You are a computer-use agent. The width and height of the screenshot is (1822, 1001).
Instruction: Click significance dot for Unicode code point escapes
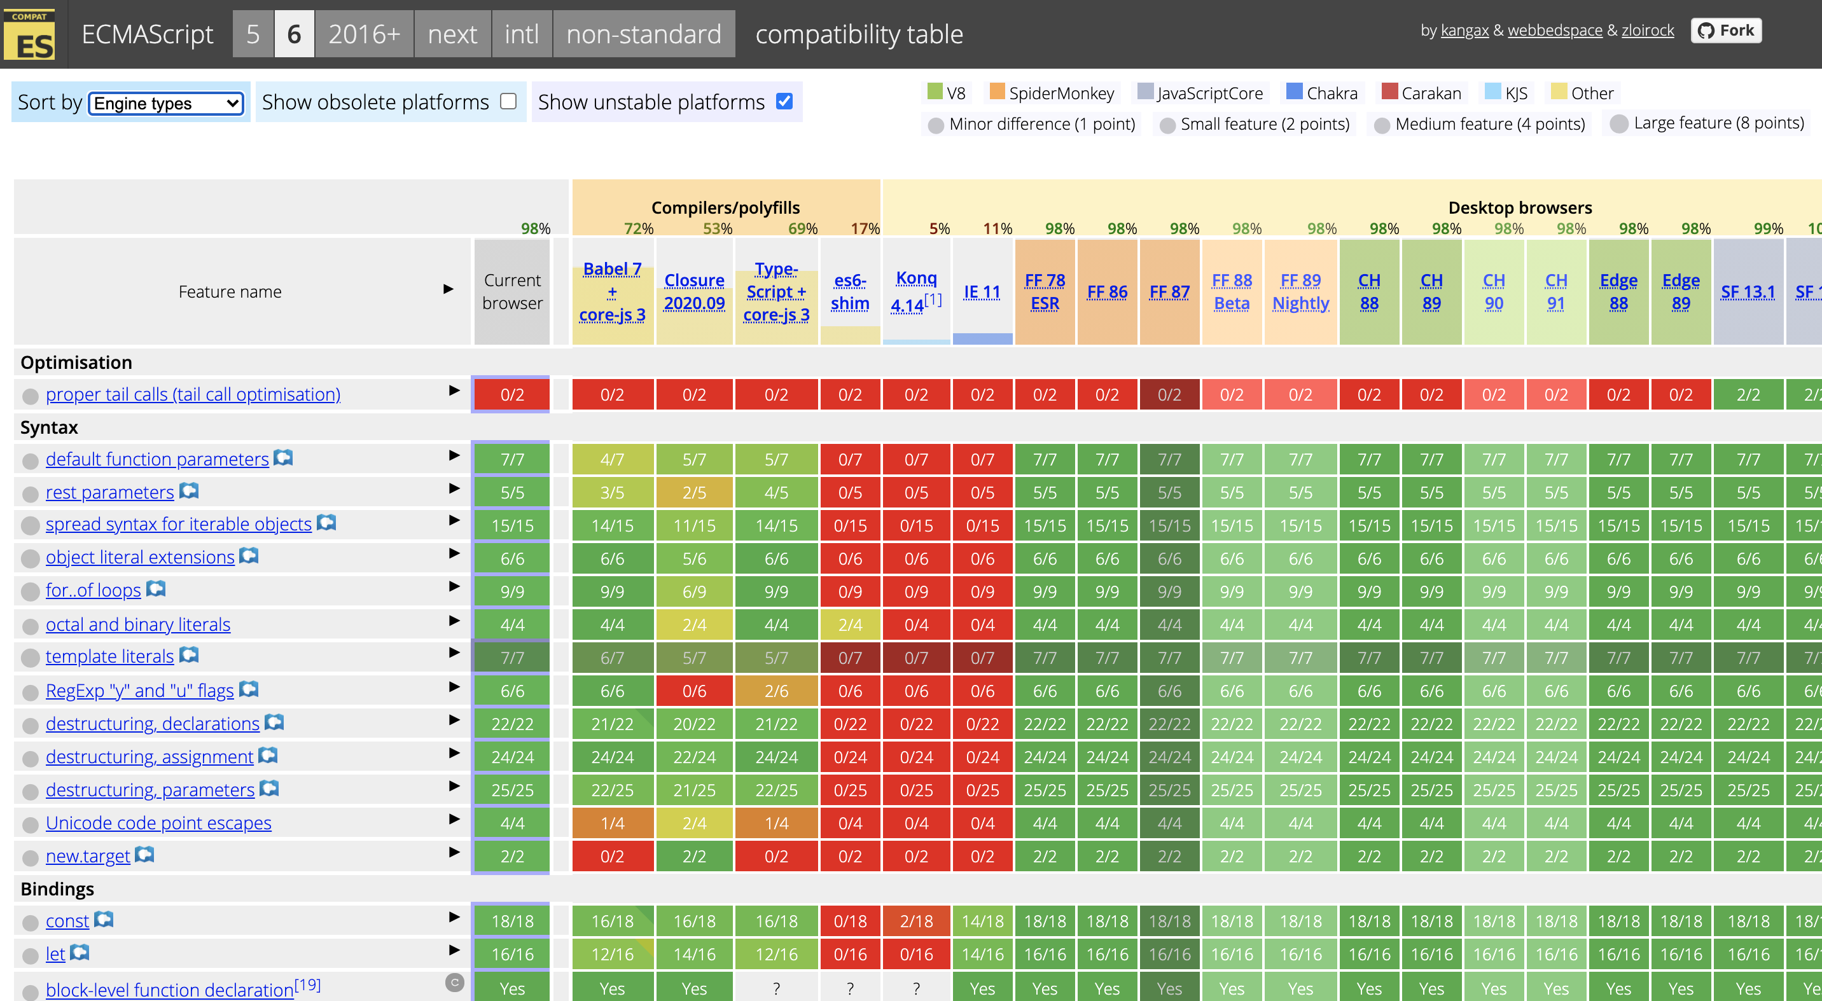(30, 825)
